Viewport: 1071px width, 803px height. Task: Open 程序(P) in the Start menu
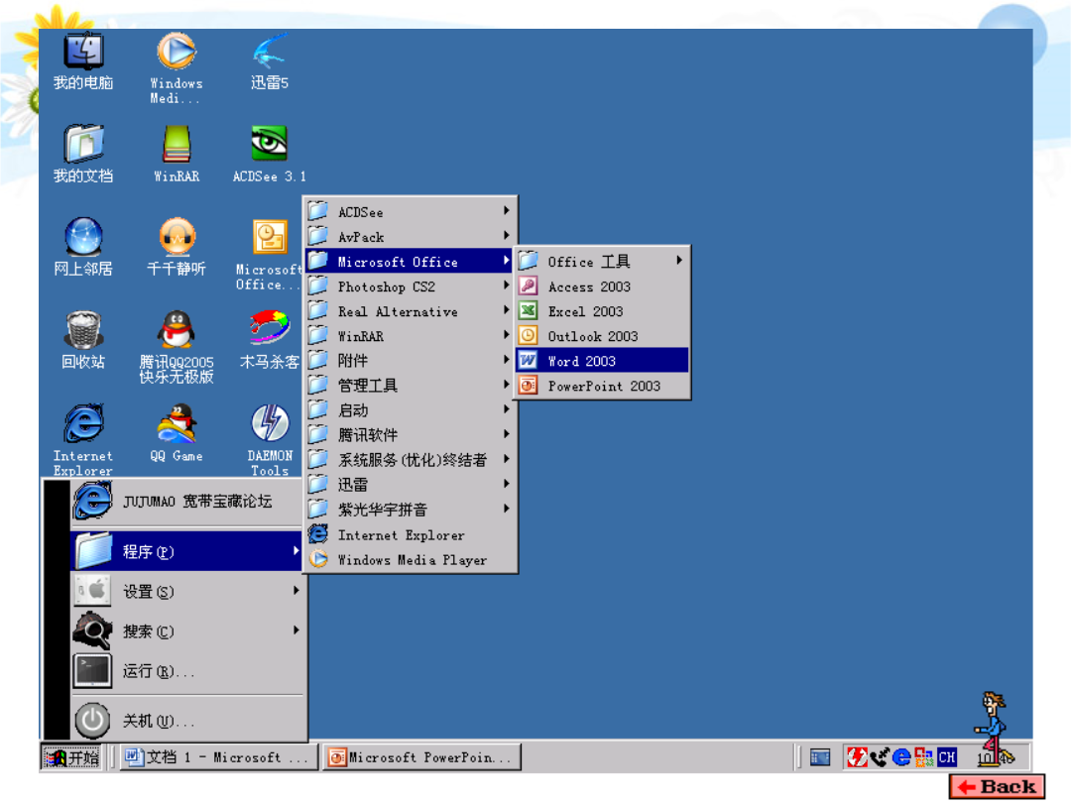187,551
